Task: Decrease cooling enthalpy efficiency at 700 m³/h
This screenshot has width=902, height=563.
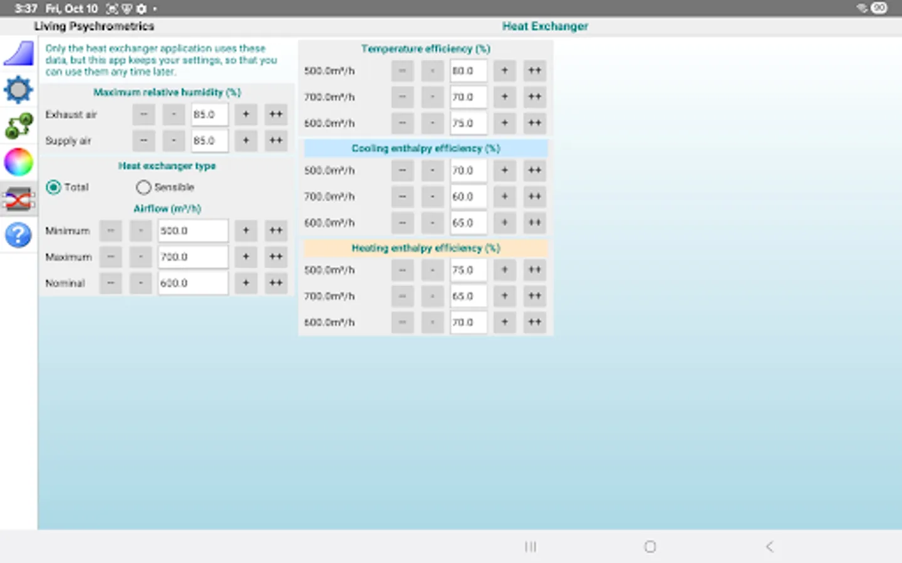Action: pos(432,196)
